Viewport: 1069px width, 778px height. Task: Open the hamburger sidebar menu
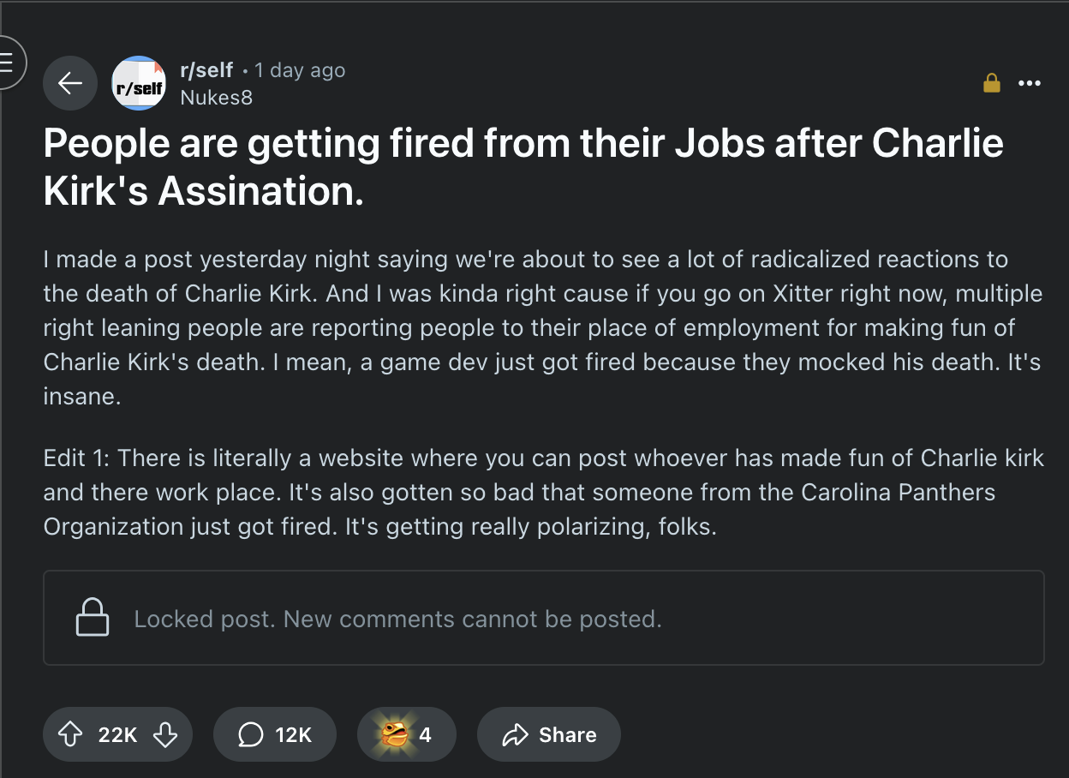7,63
